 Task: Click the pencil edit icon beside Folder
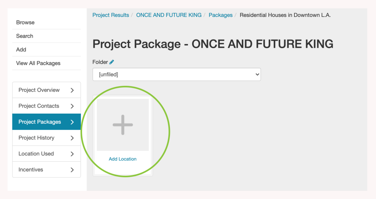[112, 62]
